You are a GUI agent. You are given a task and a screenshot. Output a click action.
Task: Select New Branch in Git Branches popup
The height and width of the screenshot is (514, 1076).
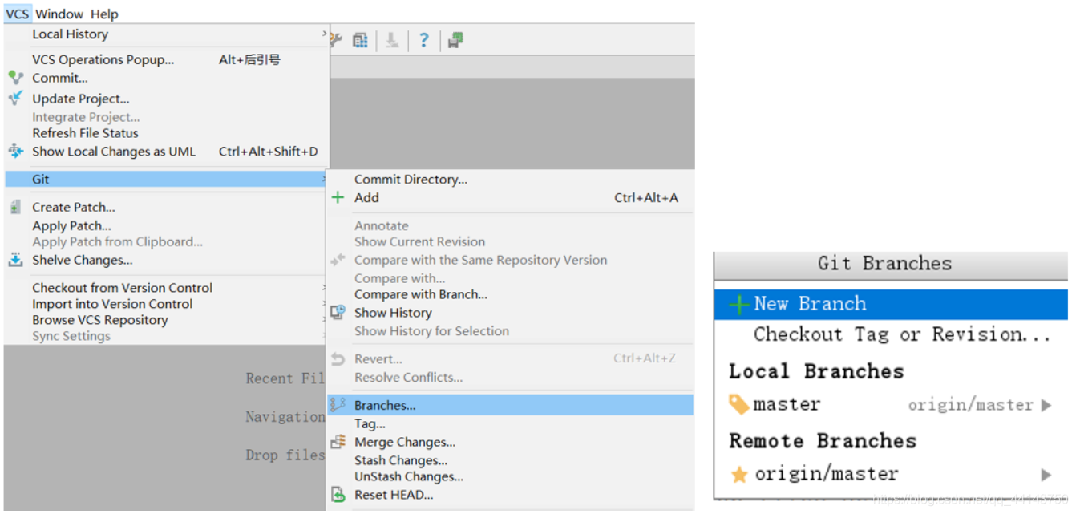click(x=891, y=304)
